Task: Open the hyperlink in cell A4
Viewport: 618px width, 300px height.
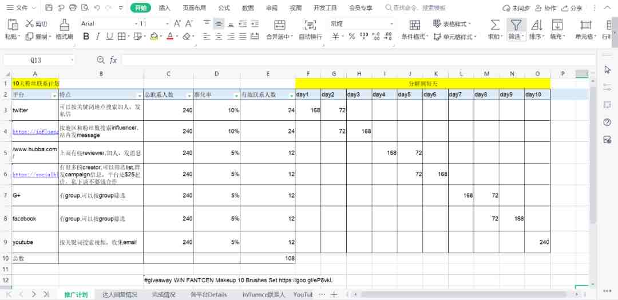Action: (35, 131)
